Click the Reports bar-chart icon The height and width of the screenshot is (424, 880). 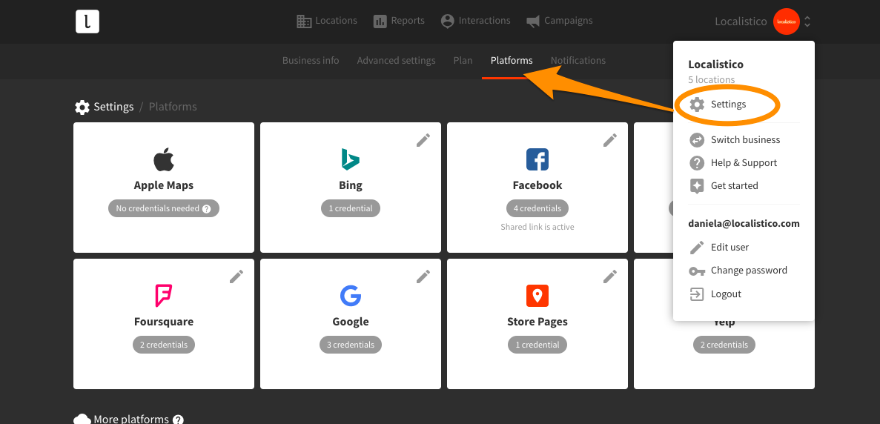[380, 21]
